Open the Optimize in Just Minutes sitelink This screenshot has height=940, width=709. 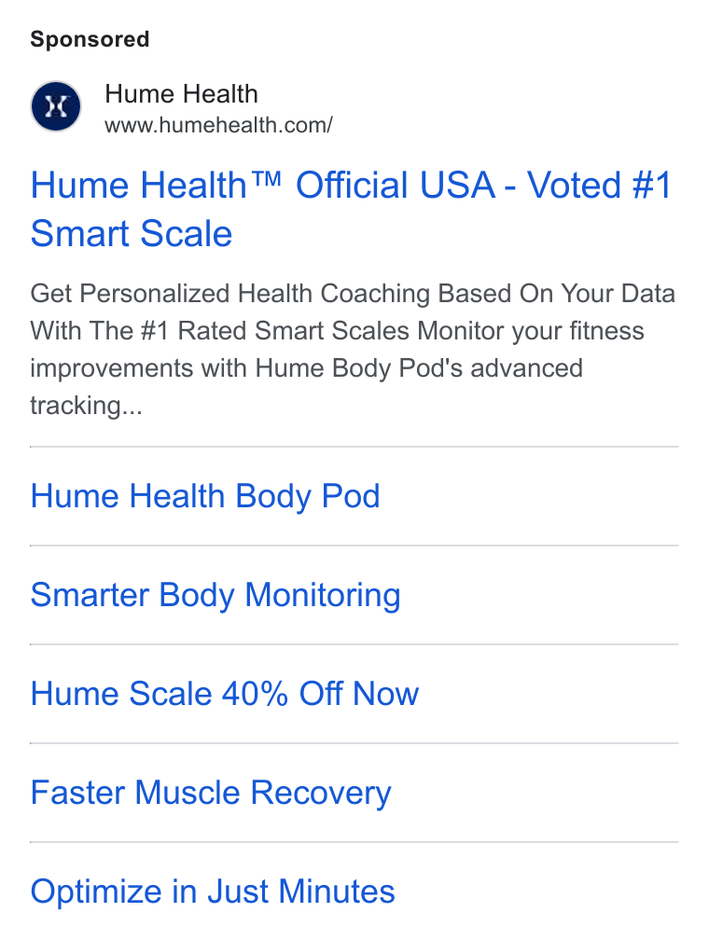213,892
